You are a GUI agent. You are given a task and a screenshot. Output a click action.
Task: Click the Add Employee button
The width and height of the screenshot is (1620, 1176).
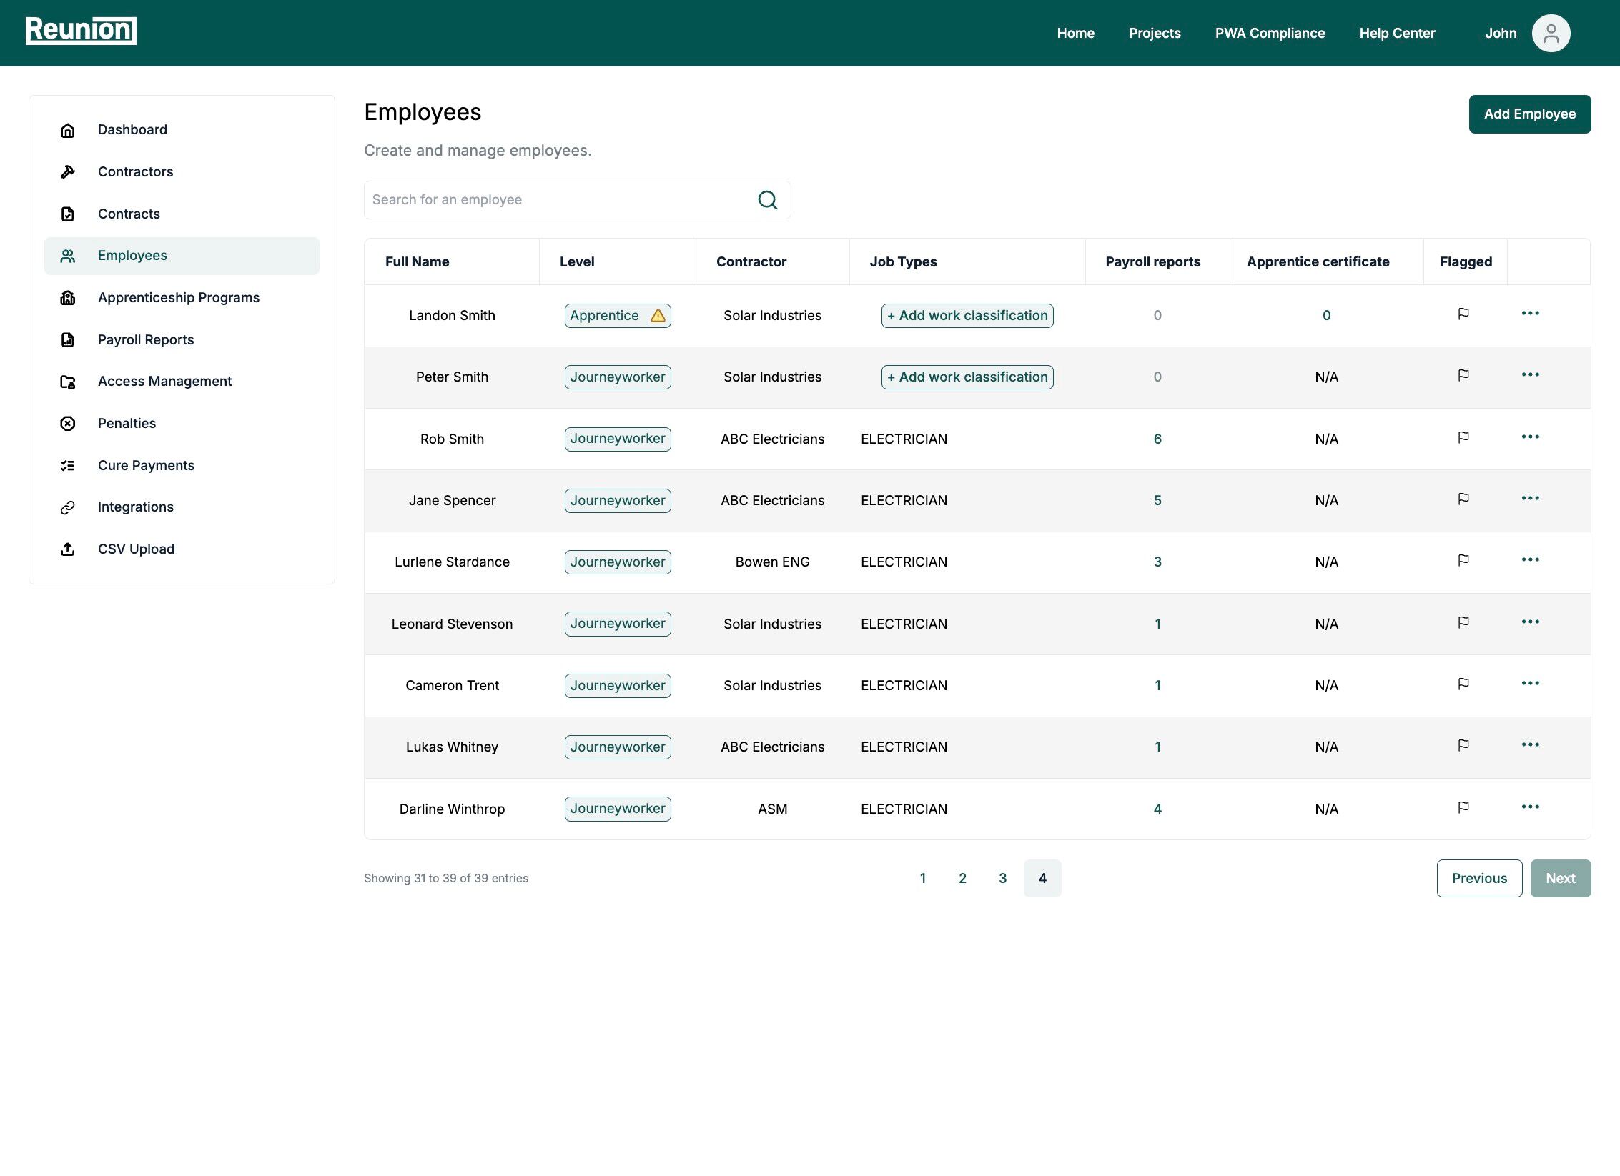[x=1529, y=114]
